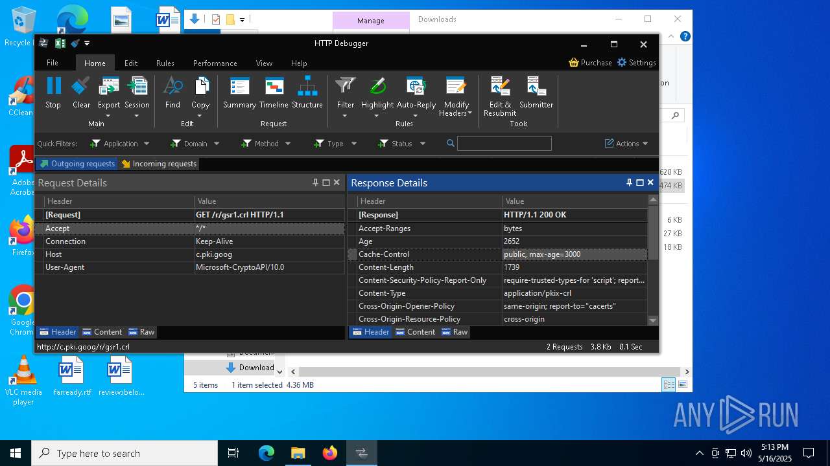Switch Request Details to Content tab
The image size is (830, 466).
[102, 332]
